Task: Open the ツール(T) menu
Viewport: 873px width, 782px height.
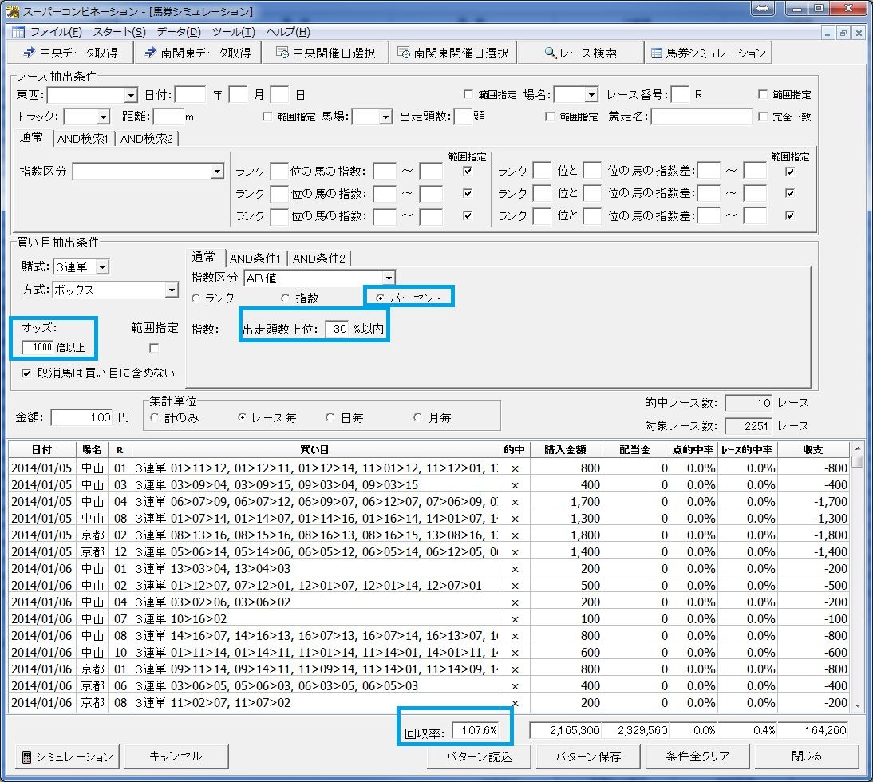Action: click(x=233, y=32)
